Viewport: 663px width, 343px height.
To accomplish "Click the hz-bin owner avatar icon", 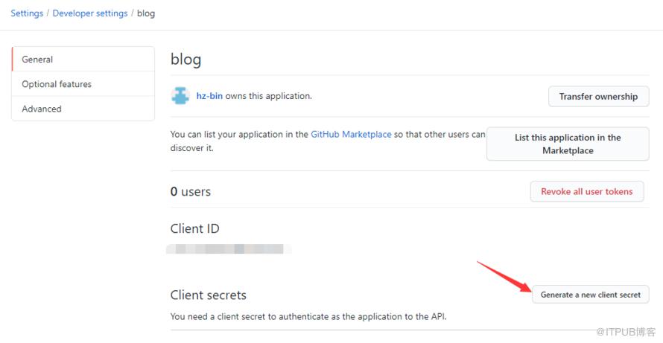I will click(180, 96).
